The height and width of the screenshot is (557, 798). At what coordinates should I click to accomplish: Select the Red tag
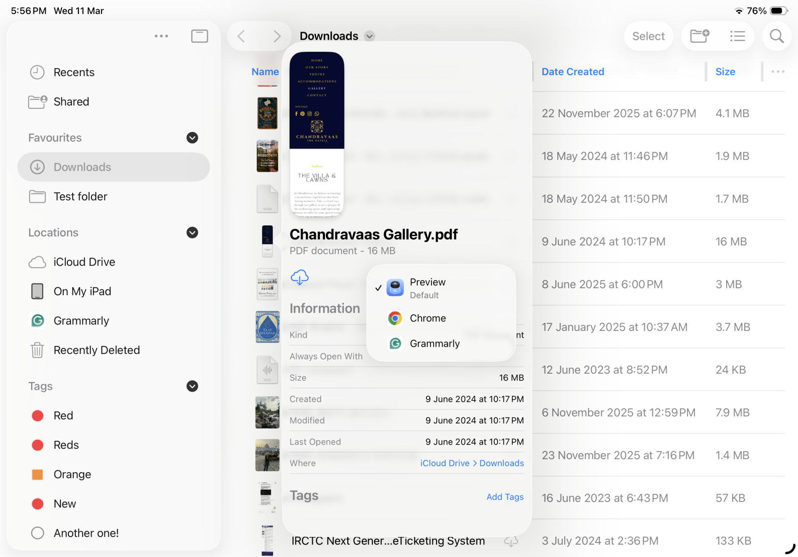point(63,415)
